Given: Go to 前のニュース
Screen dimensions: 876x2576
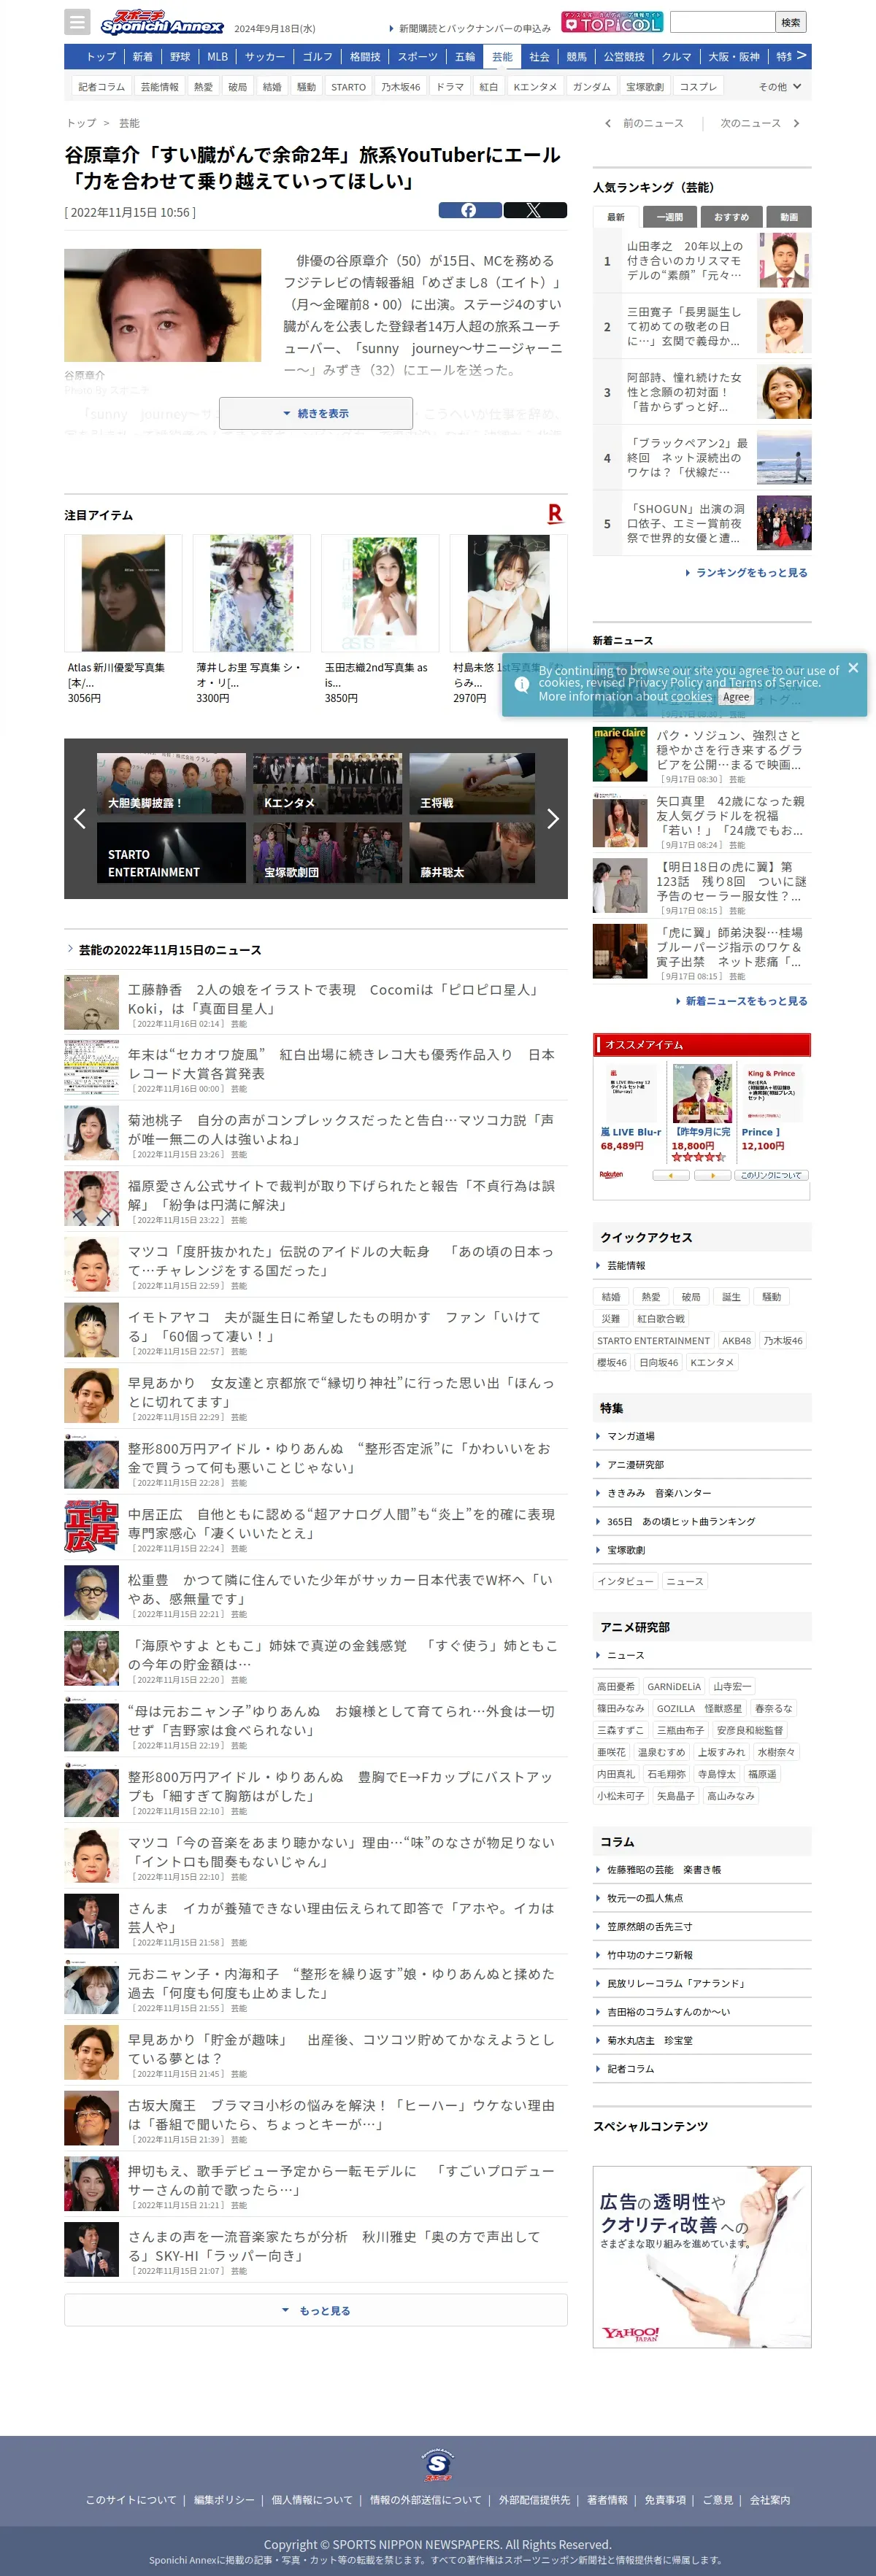Looking at the screenshot, I should click(x=645, y=123).
